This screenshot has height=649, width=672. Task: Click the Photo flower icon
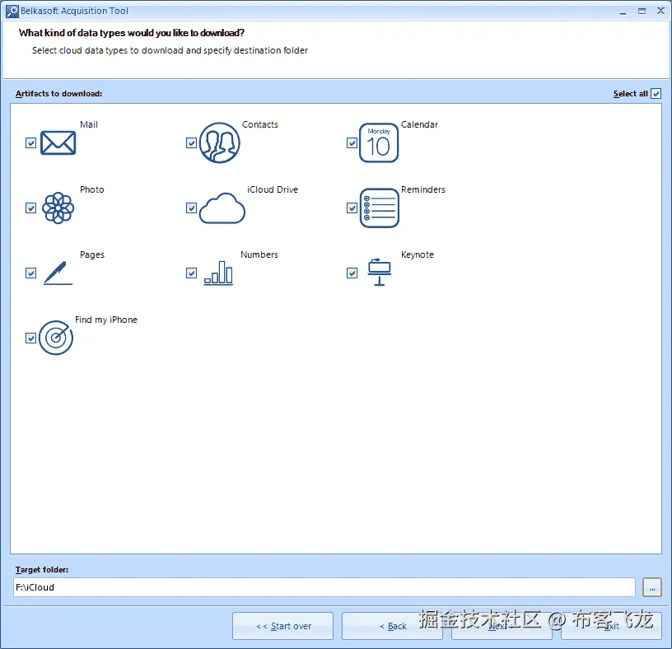[58, 208]
